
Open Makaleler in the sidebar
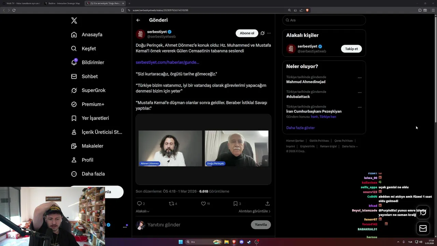[87, 146]
